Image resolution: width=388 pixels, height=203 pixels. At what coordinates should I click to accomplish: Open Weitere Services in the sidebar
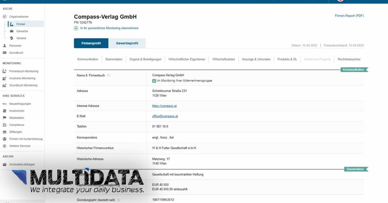[x=20, y=146]
